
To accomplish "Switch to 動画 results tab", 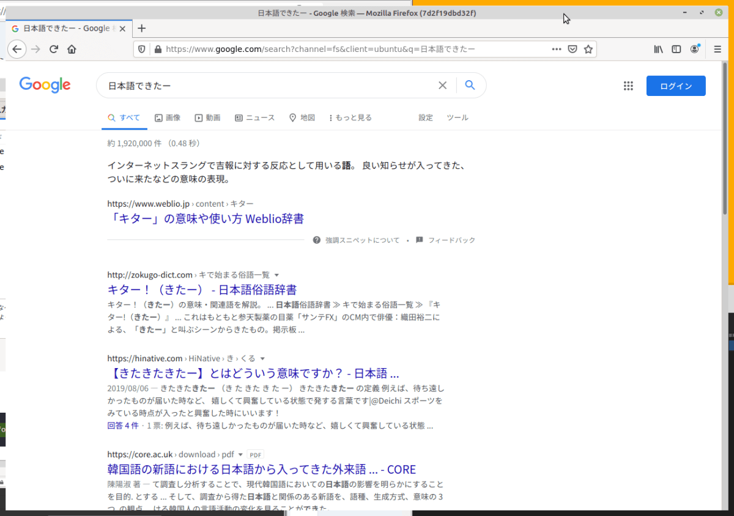I will tap(207, 117).
